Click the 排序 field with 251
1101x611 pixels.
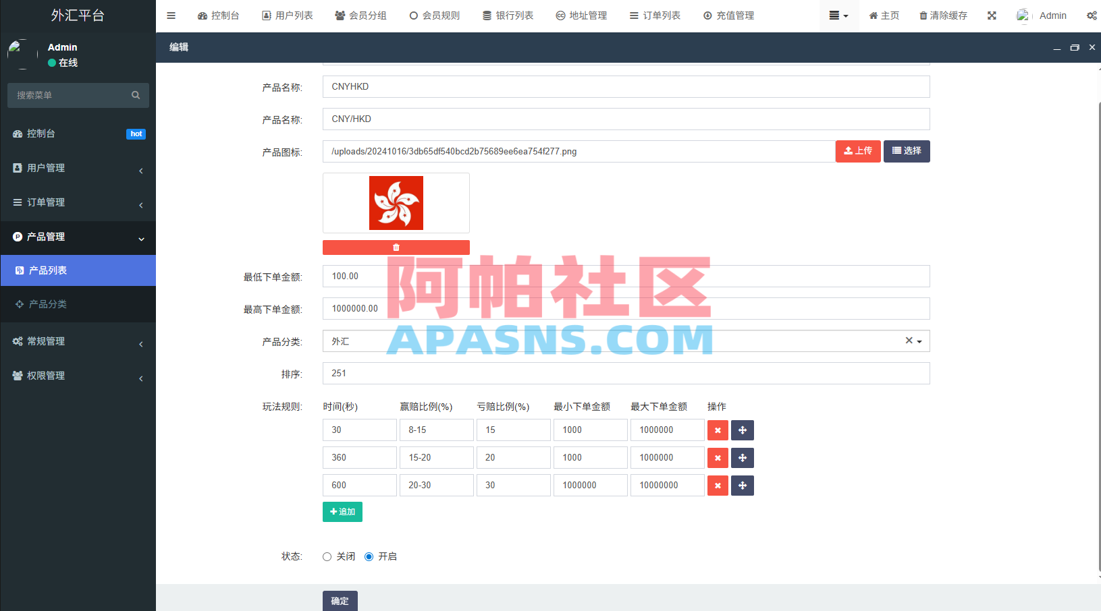(626, 374)
